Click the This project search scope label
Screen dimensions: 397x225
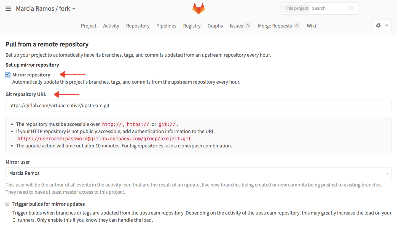[x=296, y=8]
